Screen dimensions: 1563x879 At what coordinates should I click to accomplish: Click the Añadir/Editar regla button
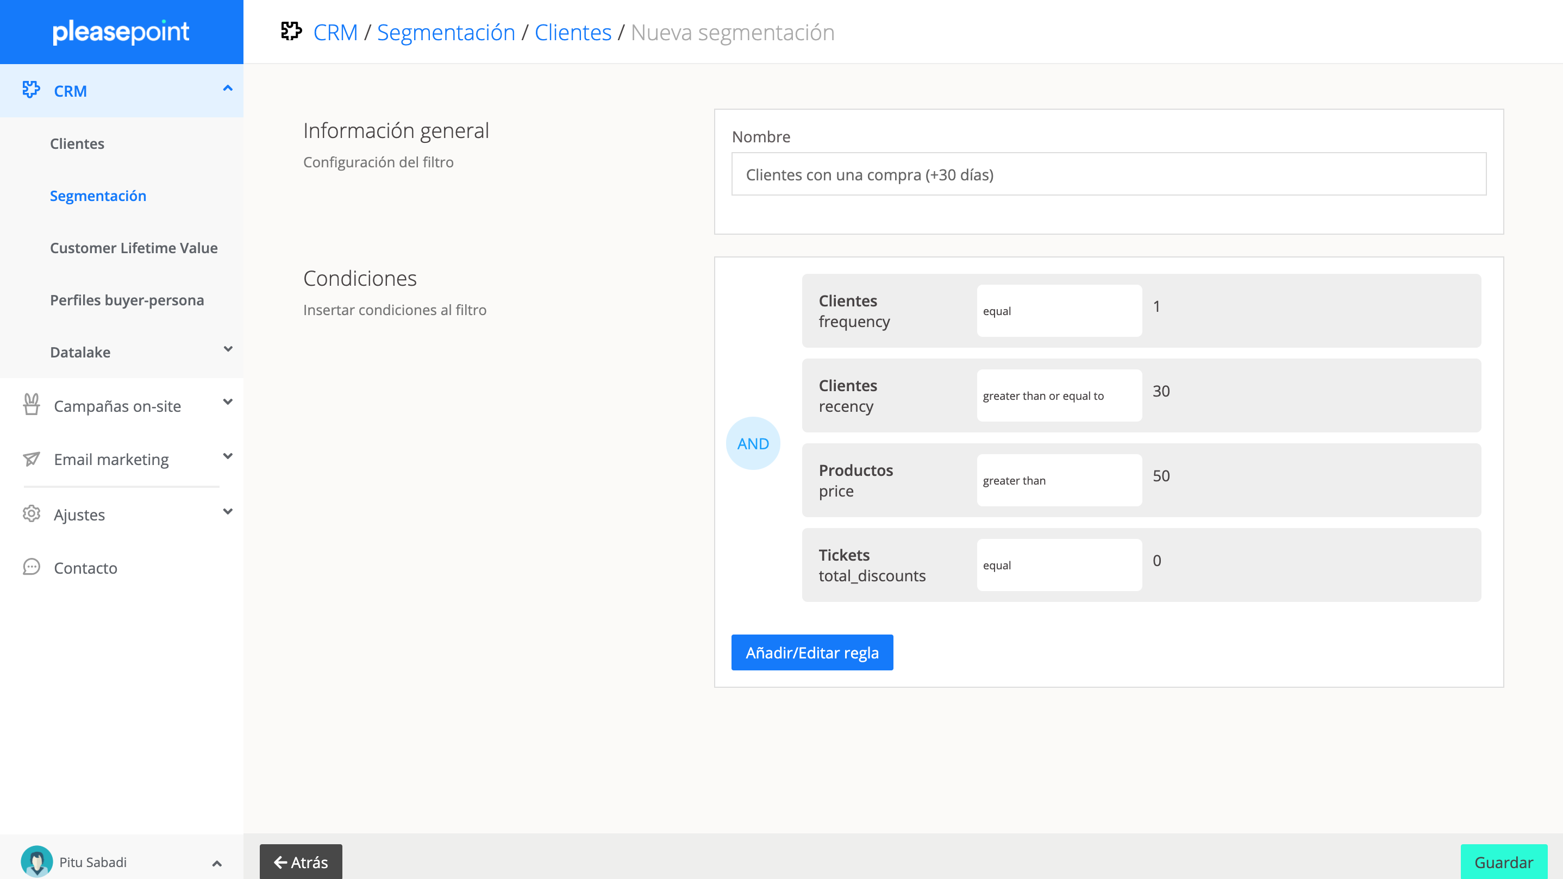click(812, 652)
